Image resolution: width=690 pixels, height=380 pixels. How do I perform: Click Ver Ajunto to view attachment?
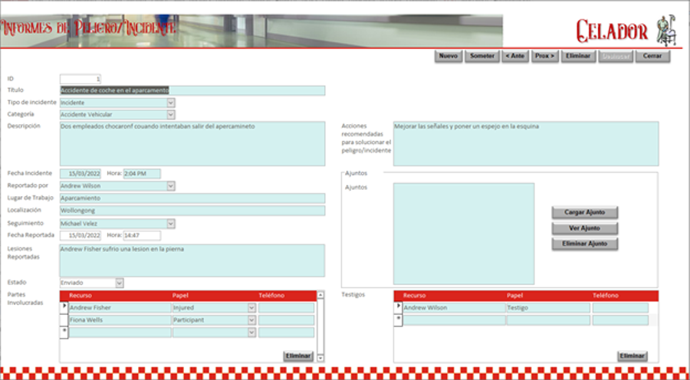coord(584,228)
